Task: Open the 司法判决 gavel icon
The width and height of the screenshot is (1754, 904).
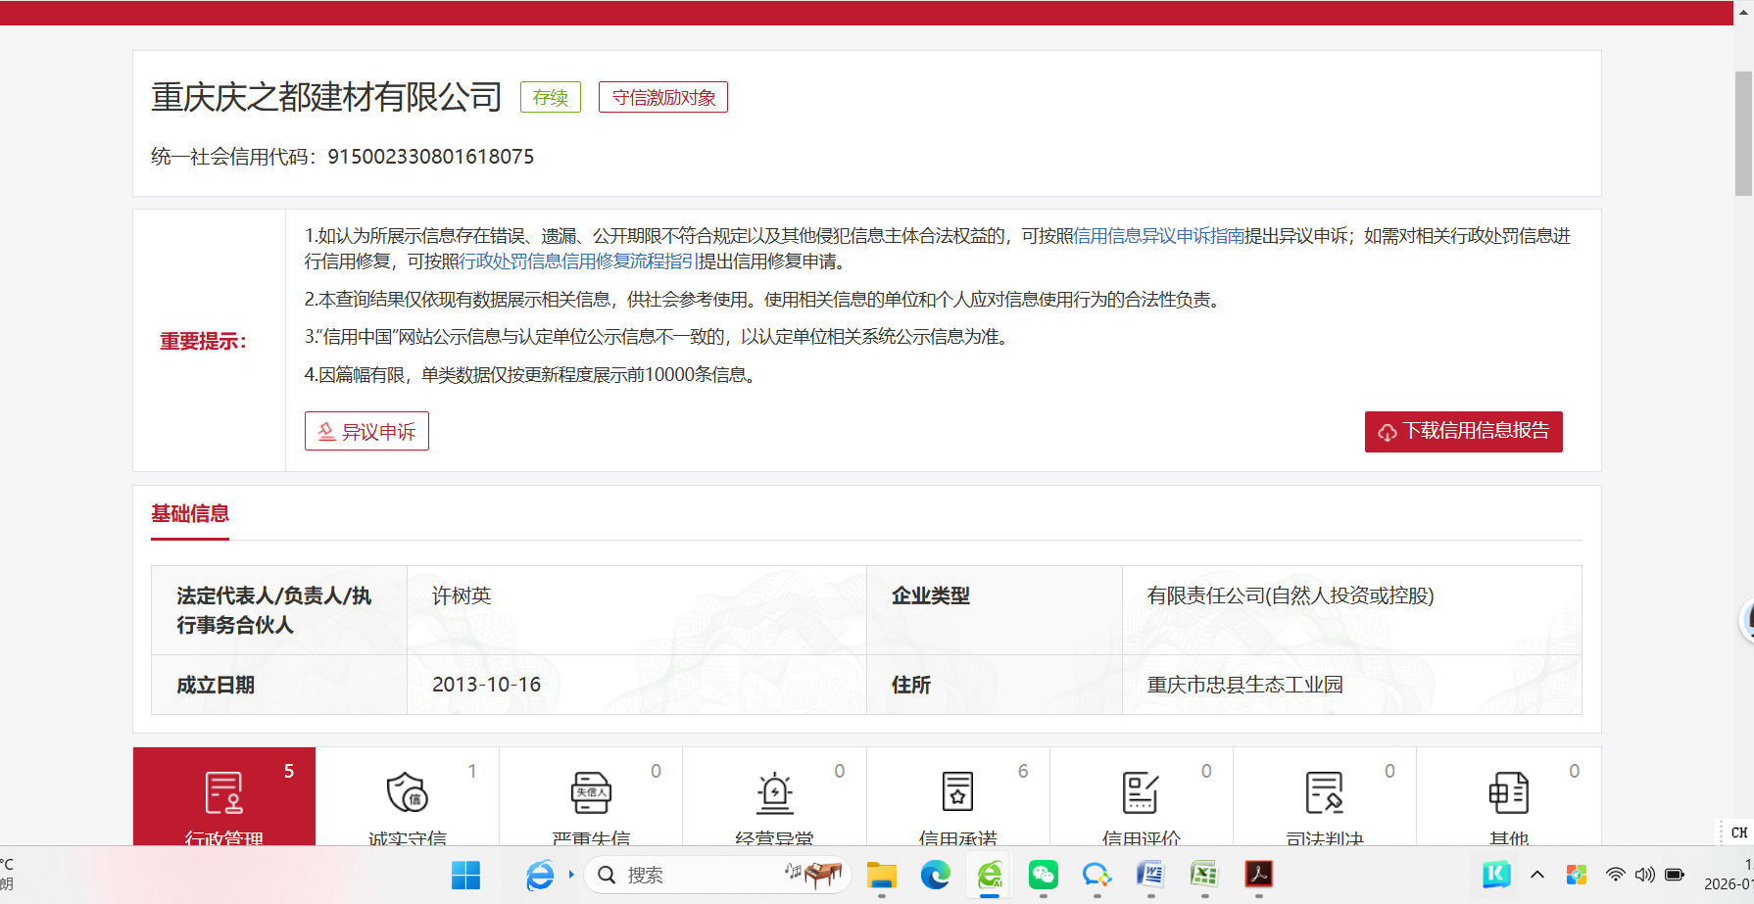Action: (x=1324, y=793)
